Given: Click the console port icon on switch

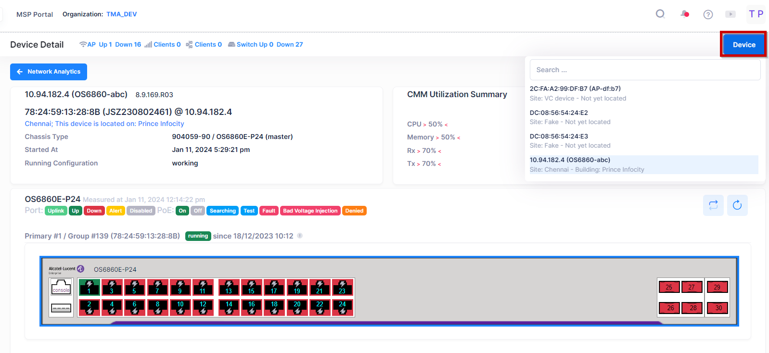Looking at the screenshot, I should click(61, 287).
